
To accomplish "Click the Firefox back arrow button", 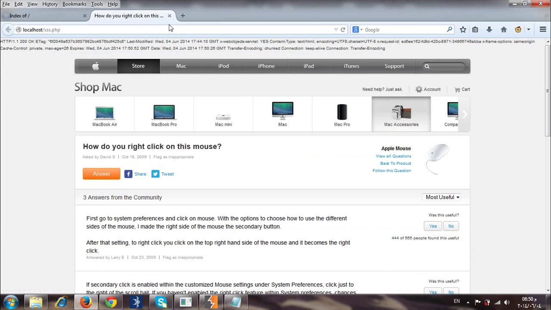I will point(8,30).
